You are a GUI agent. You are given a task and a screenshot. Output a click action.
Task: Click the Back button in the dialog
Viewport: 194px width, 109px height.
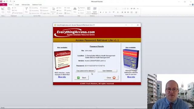point(82,78)
